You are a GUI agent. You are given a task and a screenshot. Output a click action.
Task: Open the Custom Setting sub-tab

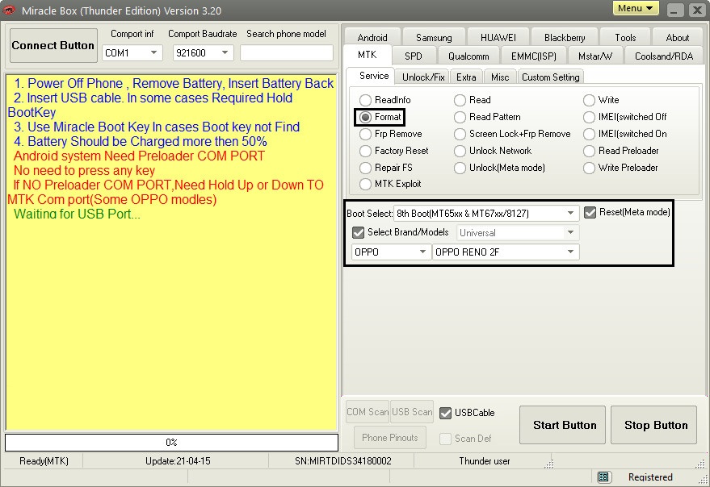coord(551,77)
